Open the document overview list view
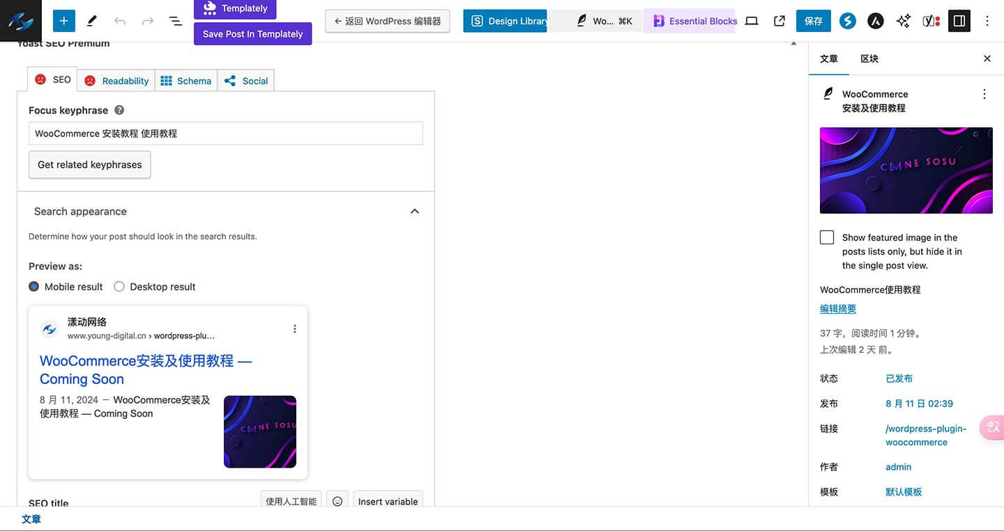 coord(176,21)
